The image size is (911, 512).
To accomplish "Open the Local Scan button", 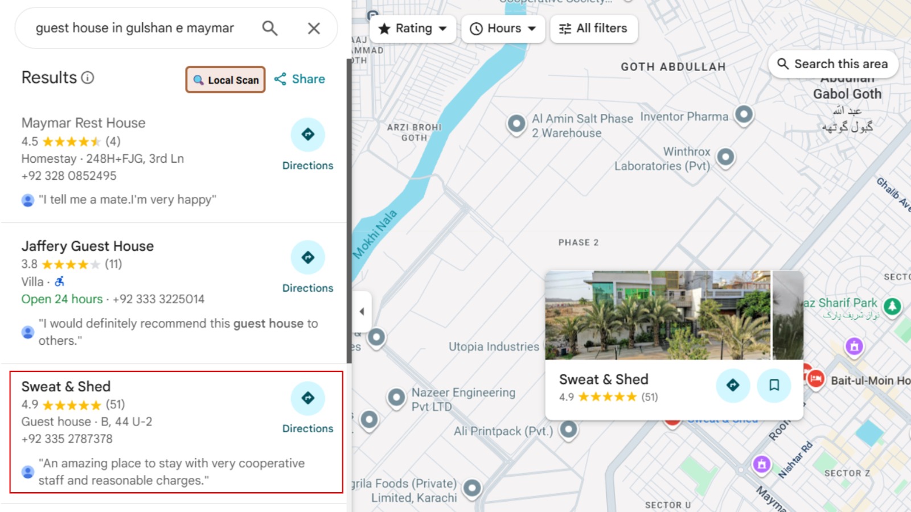I will (225, 80).
